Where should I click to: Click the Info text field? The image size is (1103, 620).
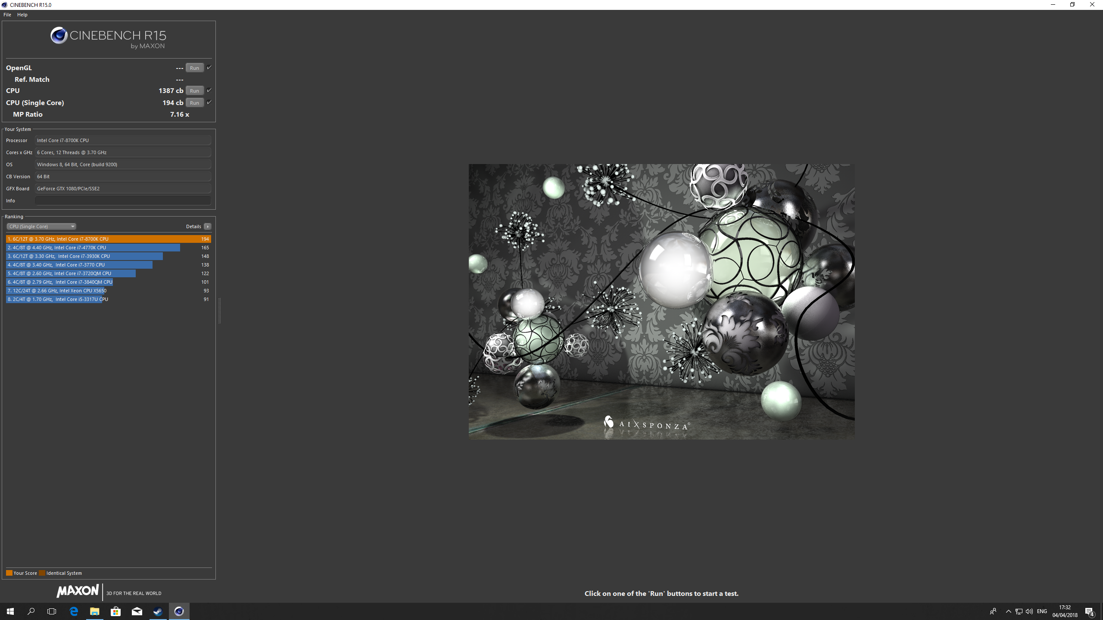123,201
